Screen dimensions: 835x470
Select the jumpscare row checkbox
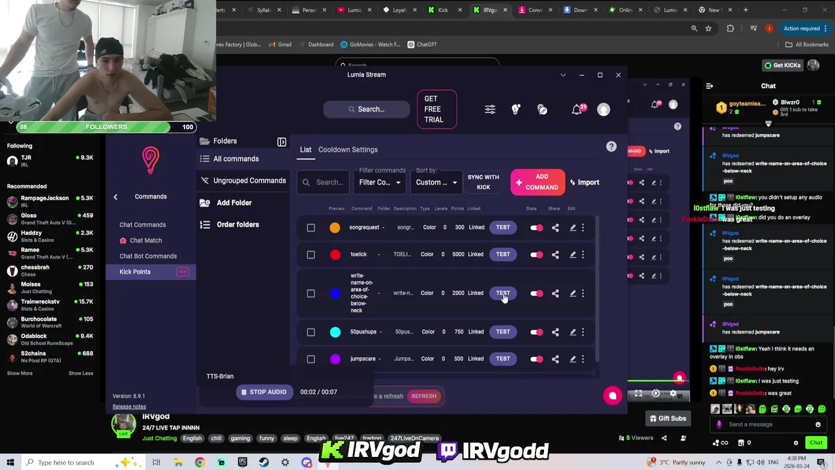pyautogui.click(x=311, y=359)
